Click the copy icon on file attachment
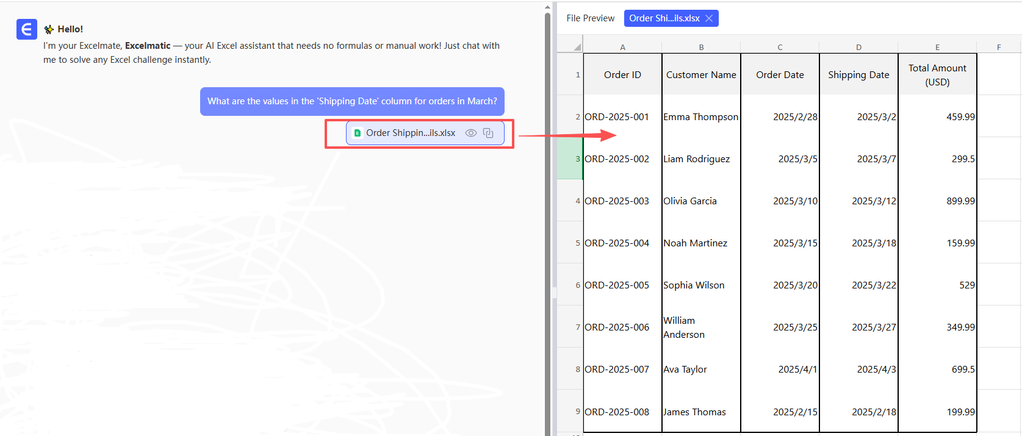This screenshot has height=436, width=1022. click(x=488, y=133)
